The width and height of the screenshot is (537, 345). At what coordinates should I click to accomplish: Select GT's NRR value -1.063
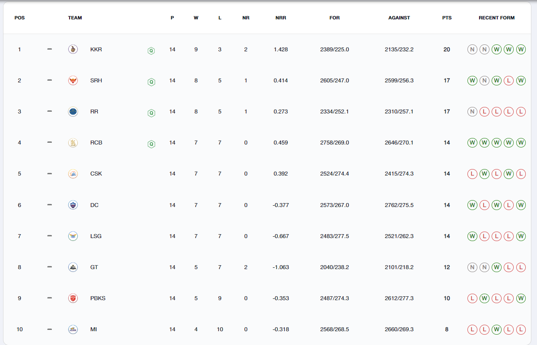coord(281,267)
